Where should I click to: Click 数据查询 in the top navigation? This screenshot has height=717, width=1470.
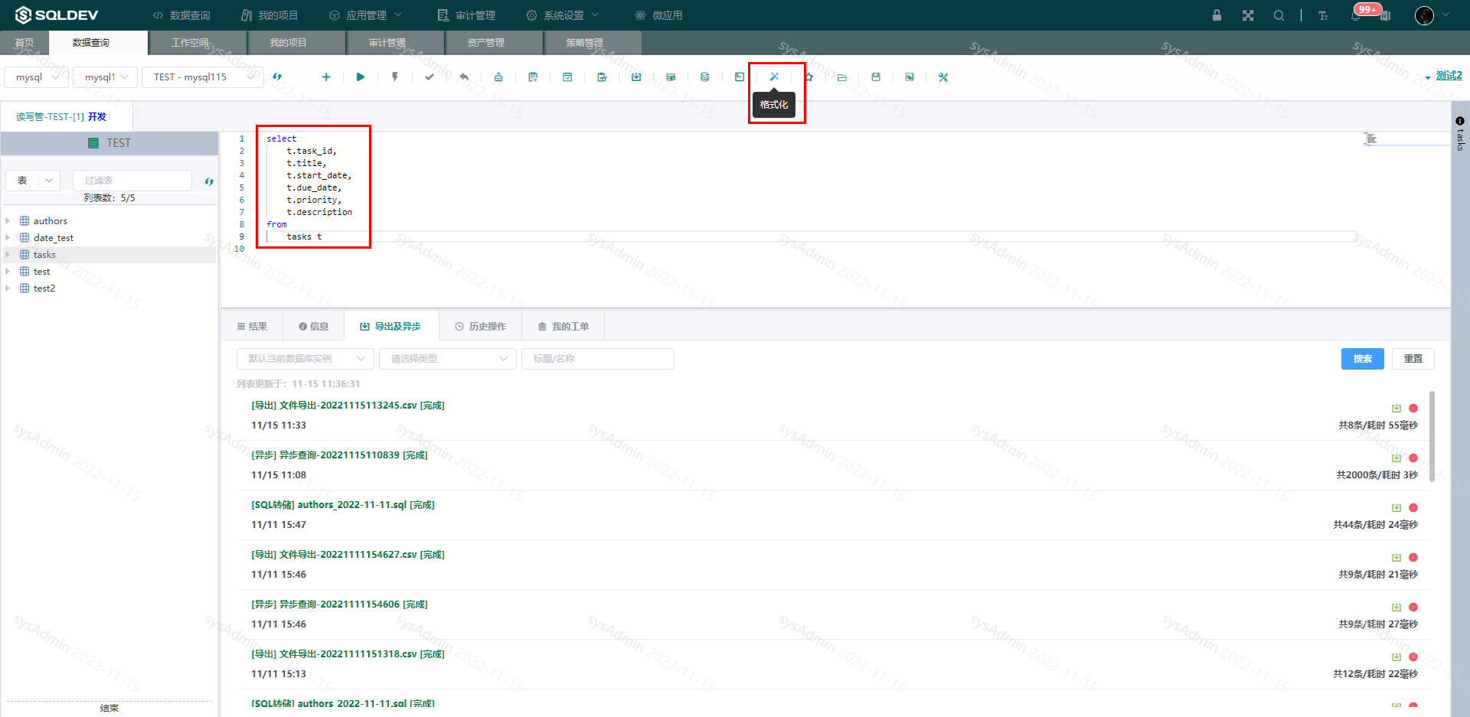pyautogui.click(x=181, y=15)
